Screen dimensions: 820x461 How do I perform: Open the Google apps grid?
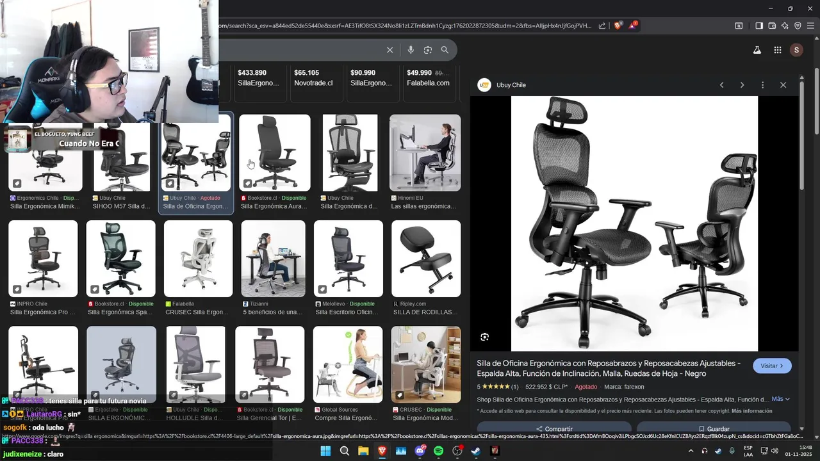pos(777,50)
